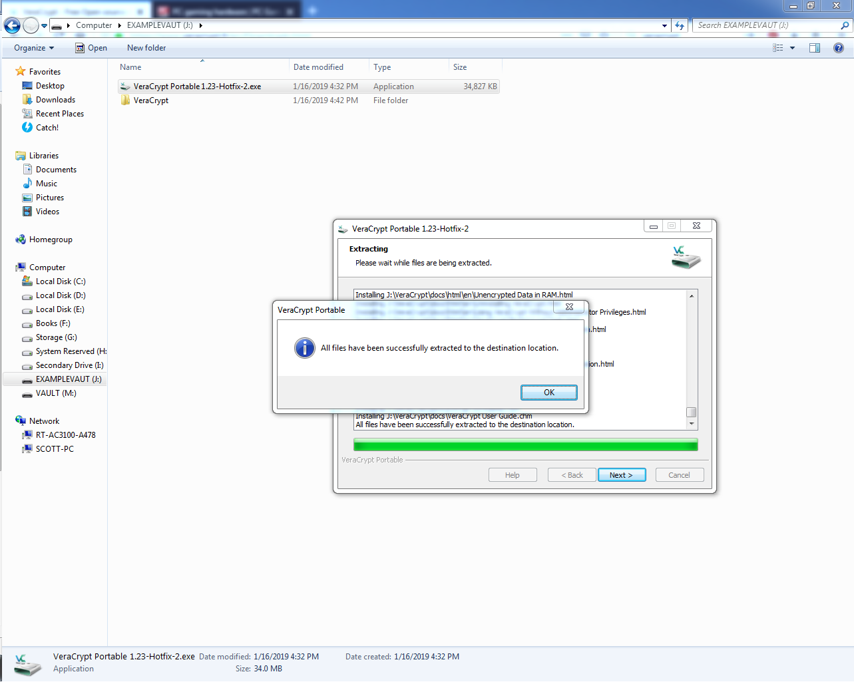Click the blue information icon in the dialog
This screenshot has height=696, width=854.
(x=304, y=348)
